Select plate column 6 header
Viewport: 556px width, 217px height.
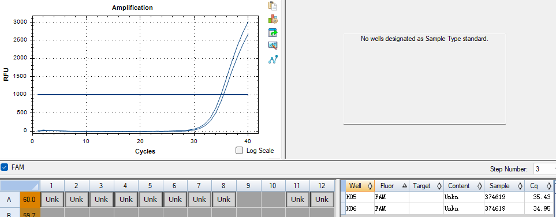tap(175, 186)
